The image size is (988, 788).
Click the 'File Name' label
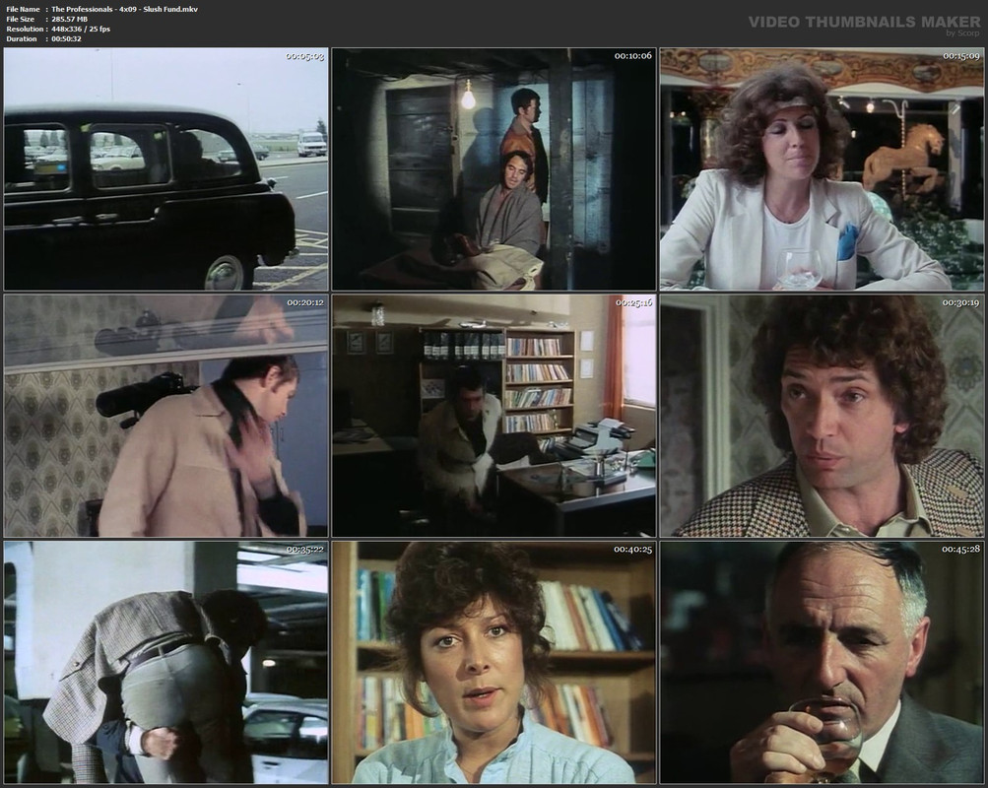click(x=23, y=10)
